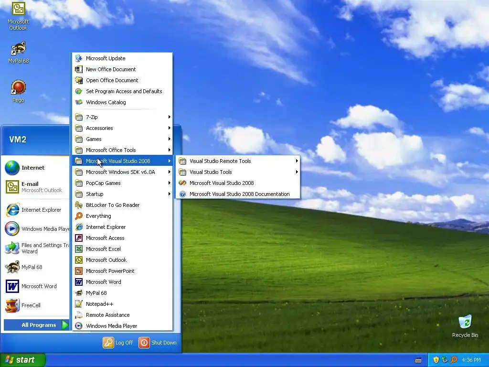Click the Remote Assistance icon in All Programs
489x367 pixels.
[x=79, y=315]
